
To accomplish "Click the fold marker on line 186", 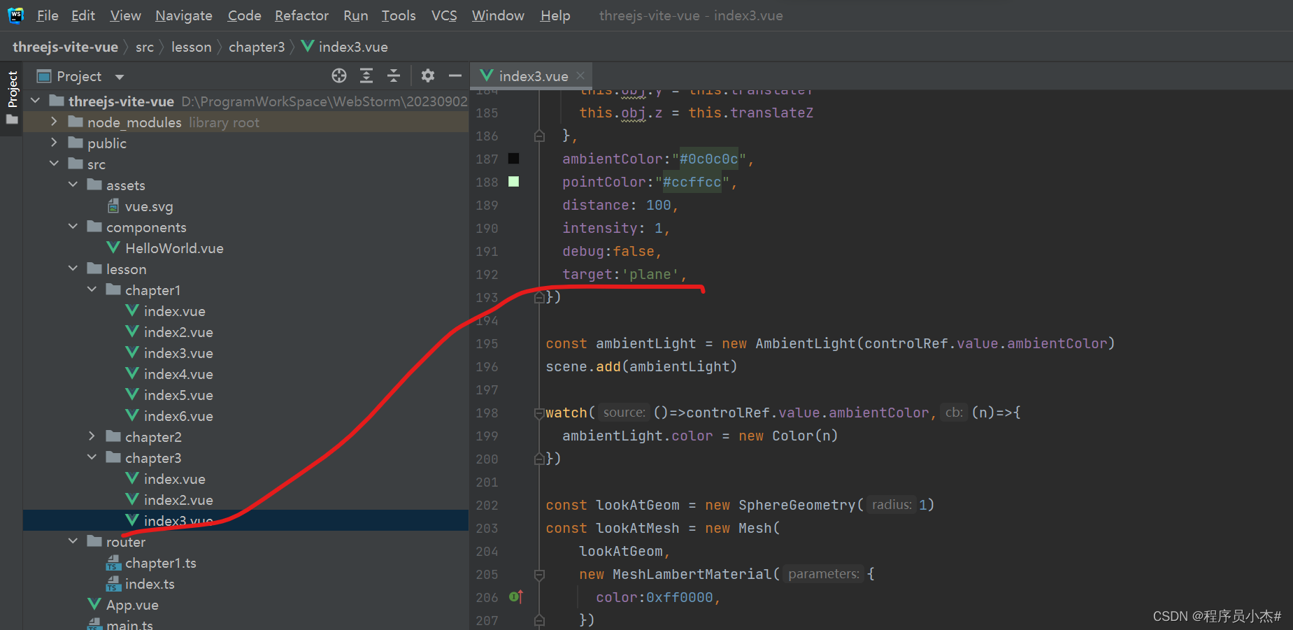I will 539,136.
